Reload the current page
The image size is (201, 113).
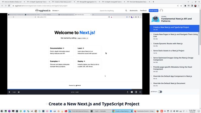click(x=9, y=6)
